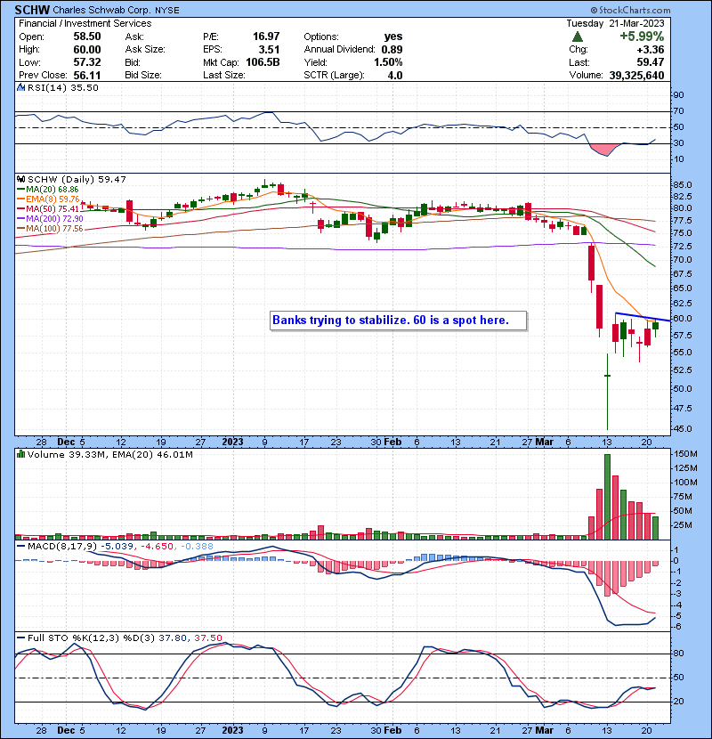Click the Yield value 1.50%

coord(388,62)
